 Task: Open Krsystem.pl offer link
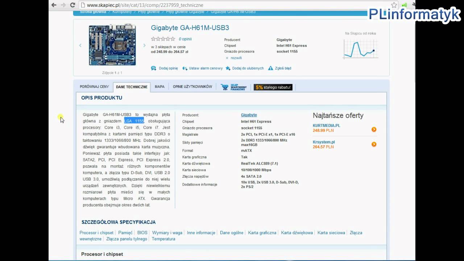coord(324,142)
